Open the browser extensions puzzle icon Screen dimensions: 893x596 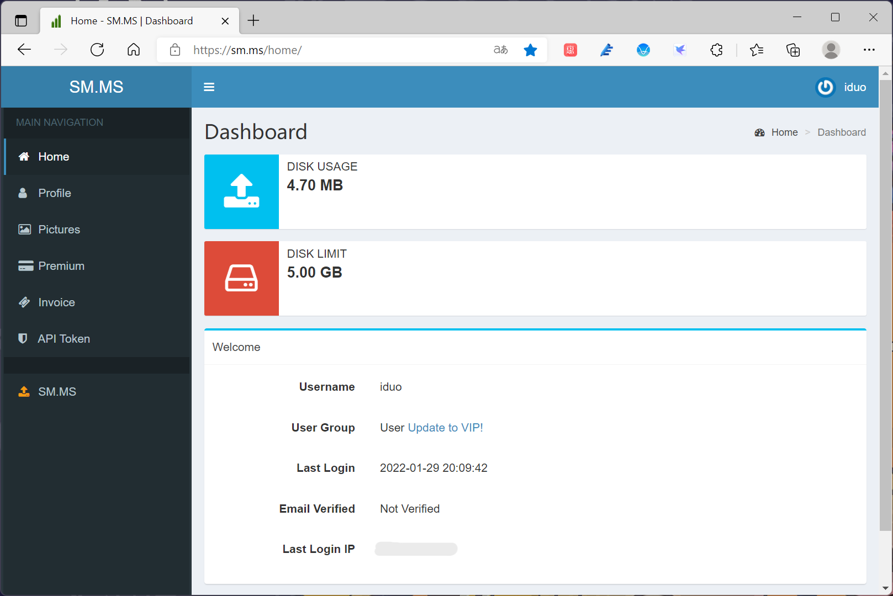(716, 50)
